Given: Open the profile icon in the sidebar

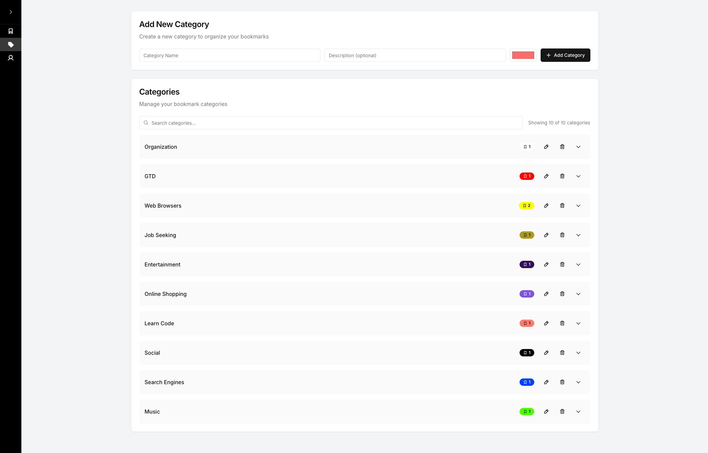Looking at the screenshot, I should click(11, 58).
